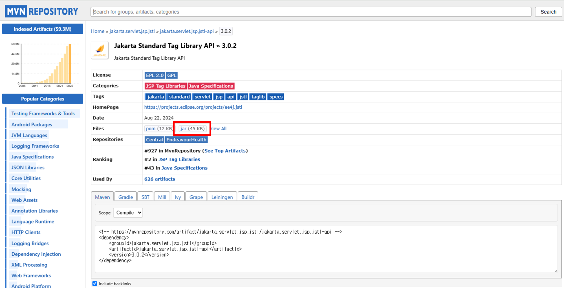Open Dependency Injection category
The image size is (564, 288).
tap(36, 254)
